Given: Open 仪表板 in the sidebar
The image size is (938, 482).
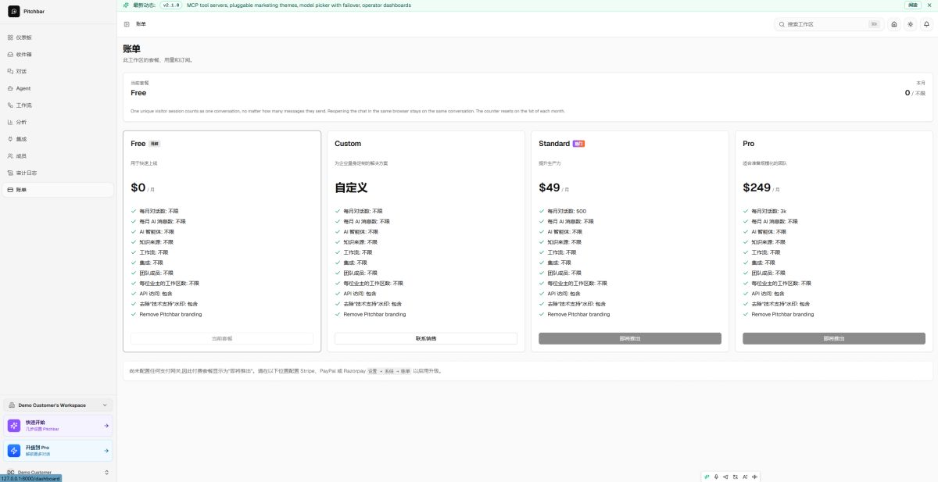Looking at the screenshot, I should 58,37.
